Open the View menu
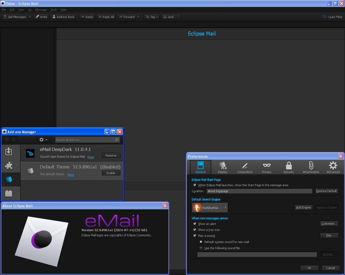345x275 pixels. coord(21,10)
